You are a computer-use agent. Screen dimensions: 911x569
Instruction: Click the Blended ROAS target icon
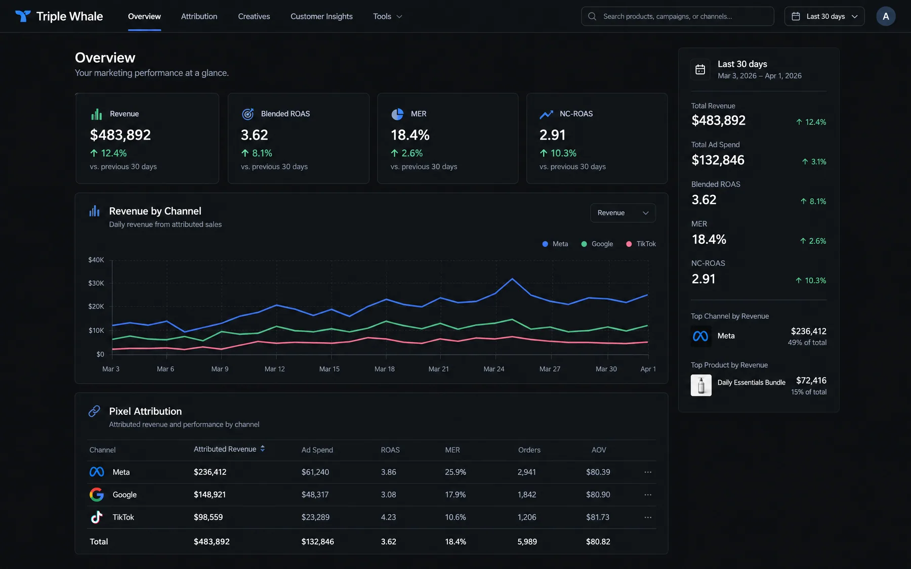[247, 114]
